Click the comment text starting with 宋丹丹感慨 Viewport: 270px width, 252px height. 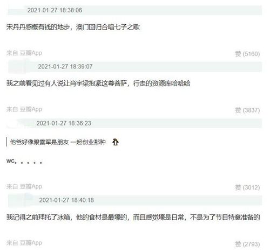(73, 27)
